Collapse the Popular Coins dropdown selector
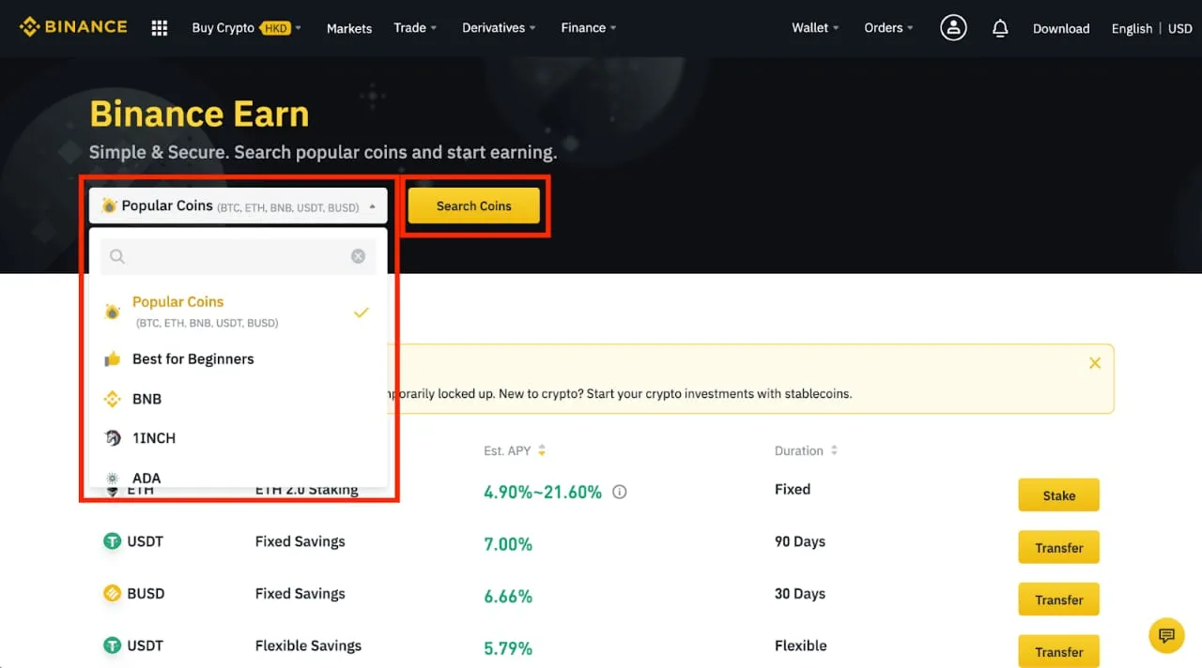1202x668 pixels. pos(239,205)
